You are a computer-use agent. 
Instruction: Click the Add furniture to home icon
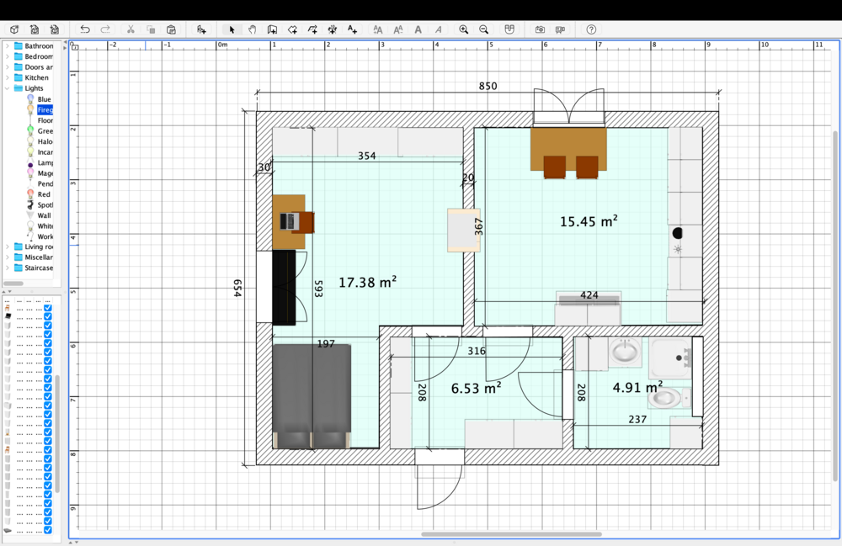coord(201,29)
